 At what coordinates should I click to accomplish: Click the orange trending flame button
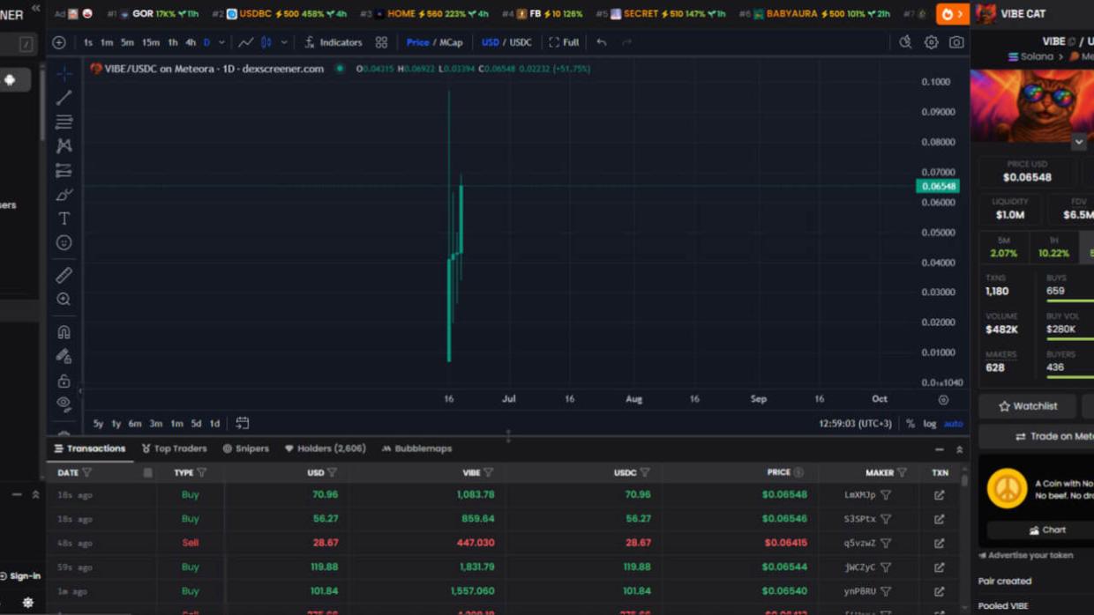[x=952, y=14]
